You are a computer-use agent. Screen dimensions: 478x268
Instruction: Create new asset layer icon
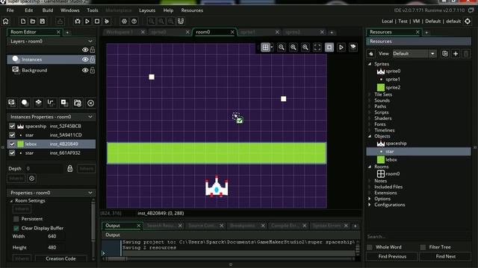pyautogui.click(x=64, y=103)
